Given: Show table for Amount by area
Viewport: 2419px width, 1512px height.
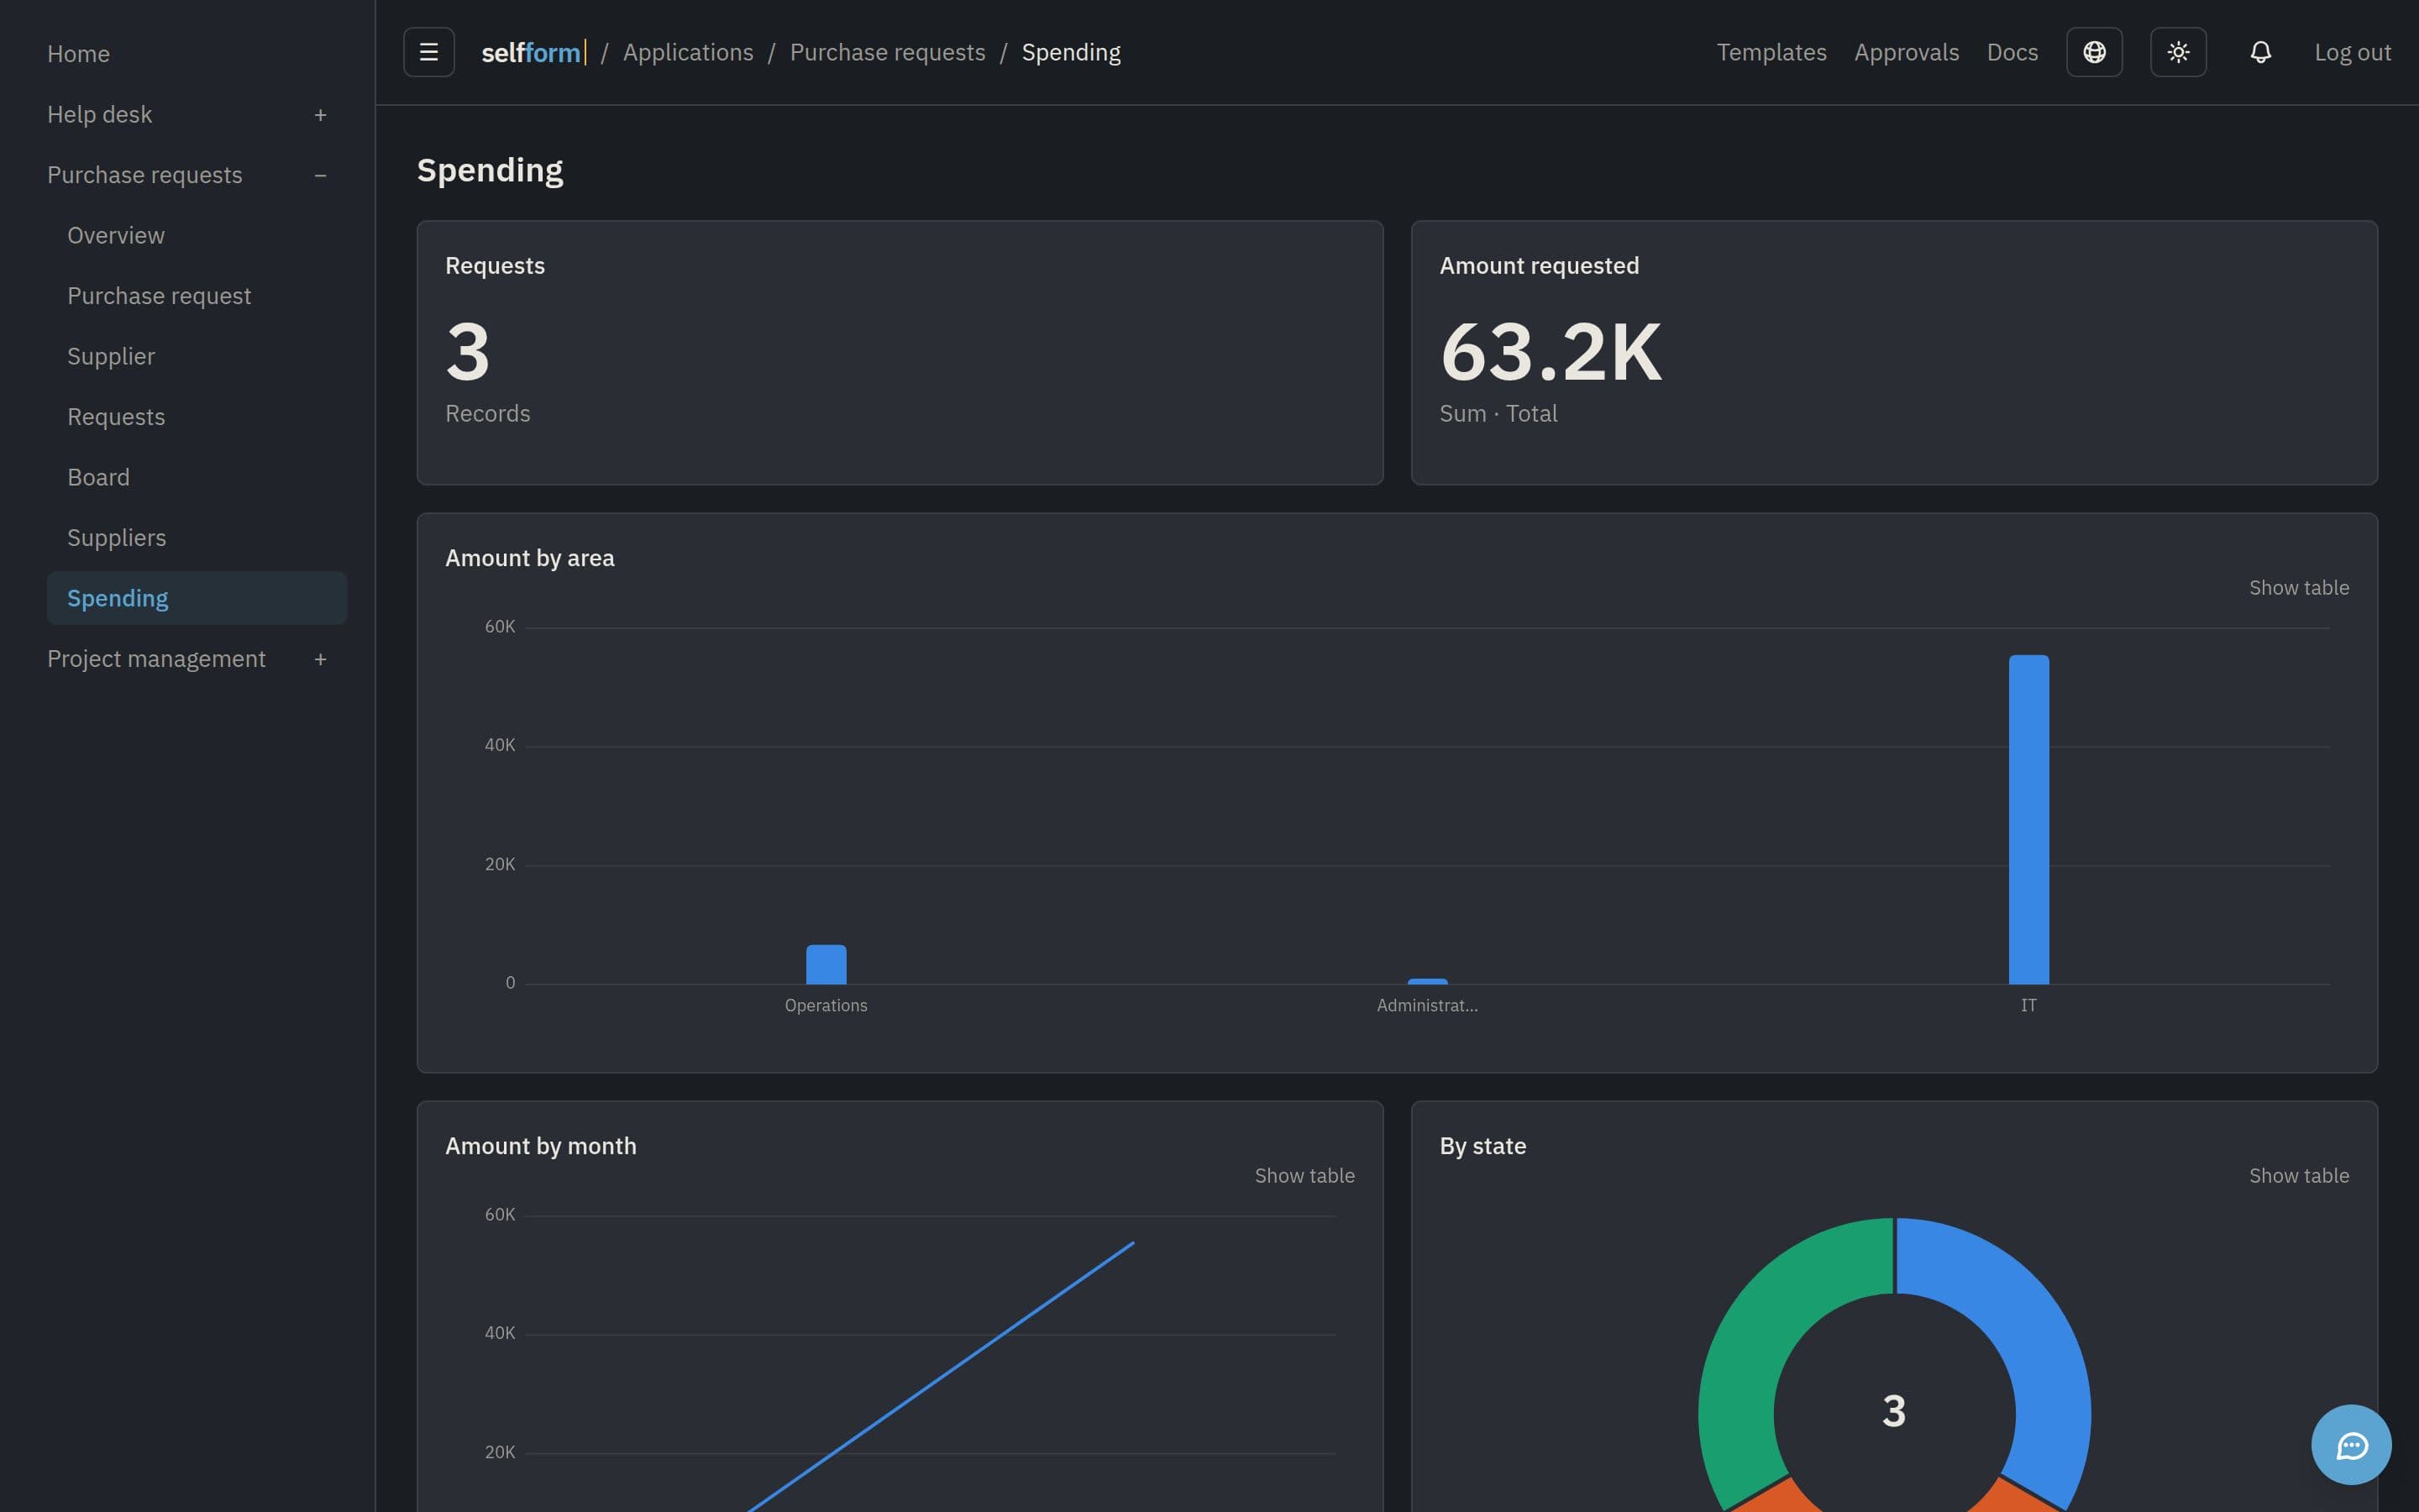Looking at the screenshot, I should [2299, 588].
